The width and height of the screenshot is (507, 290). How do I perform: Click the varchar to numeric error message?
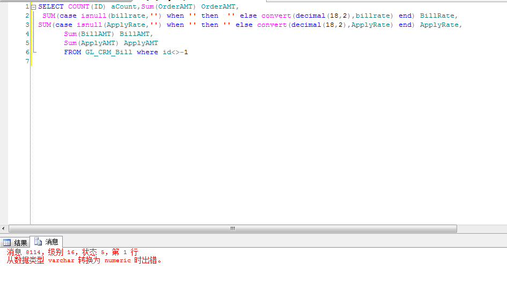pos(84,260)
